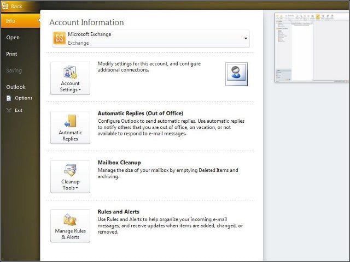Click the Manage Rules & Alerts icon

(70, 219)
